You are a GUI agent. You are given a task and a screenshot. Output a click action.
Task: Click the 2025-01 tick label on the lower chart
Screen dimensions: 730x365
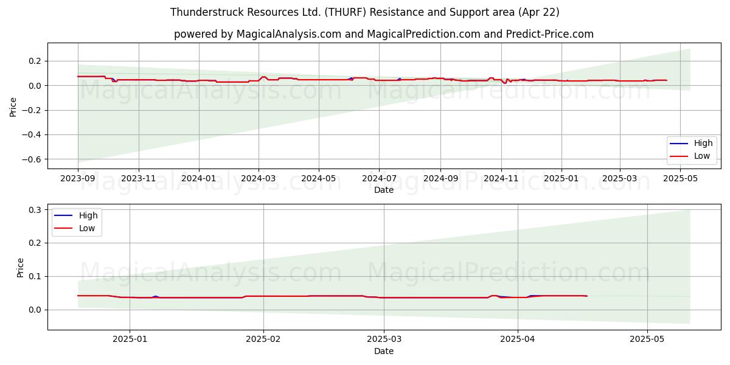(129, 340)
